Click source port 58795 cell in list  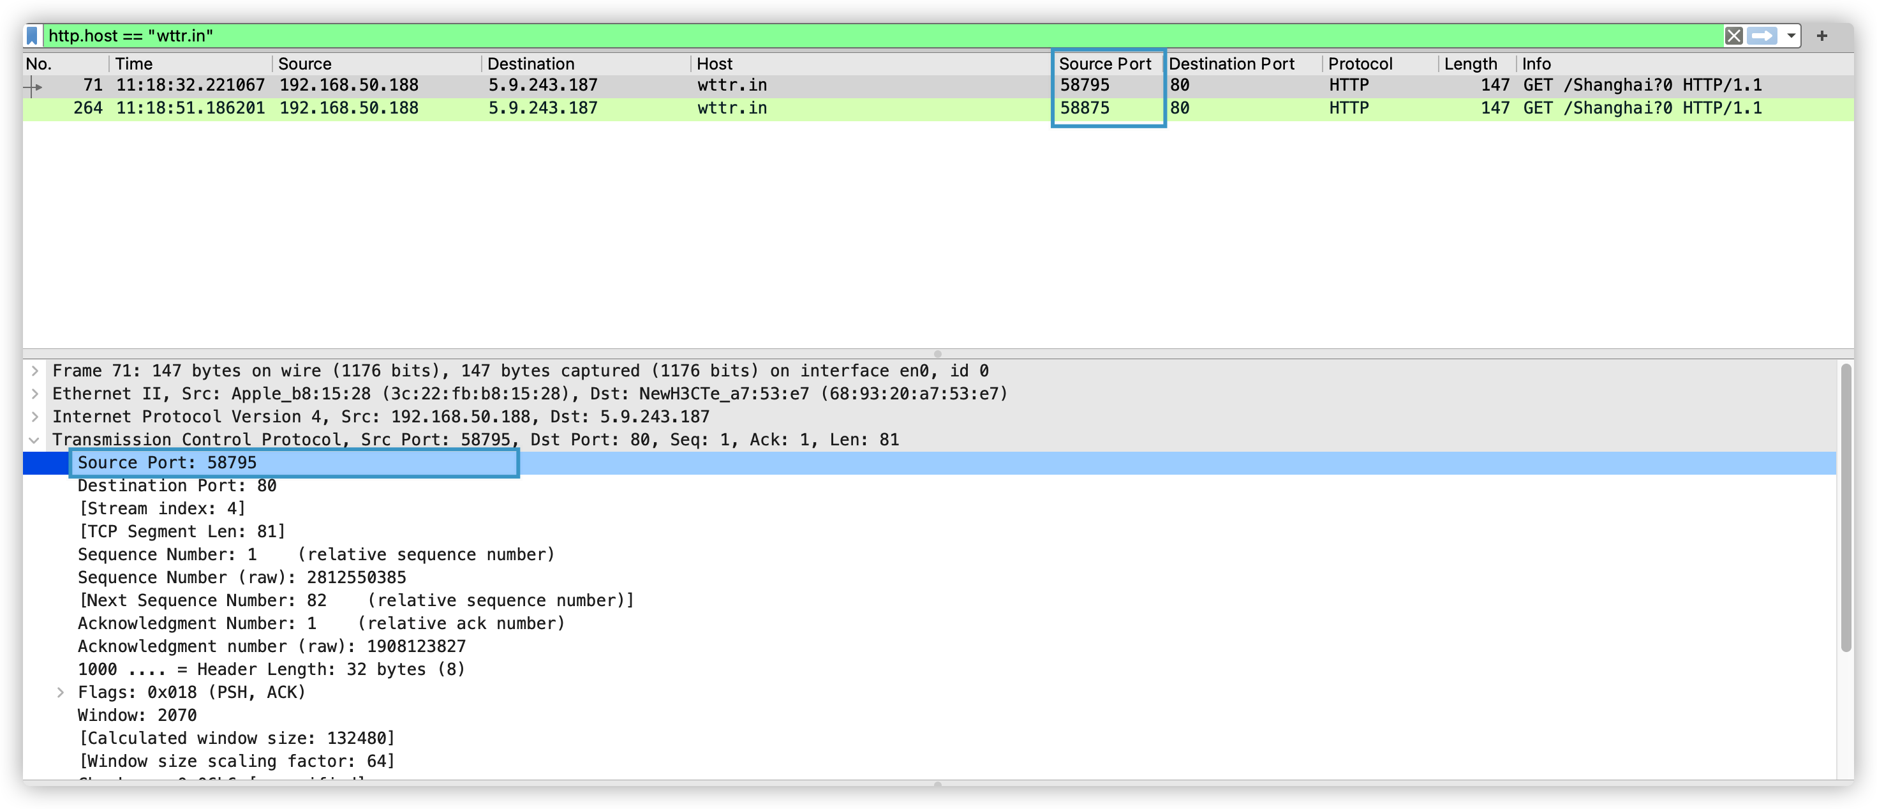tap(1084, 85)
